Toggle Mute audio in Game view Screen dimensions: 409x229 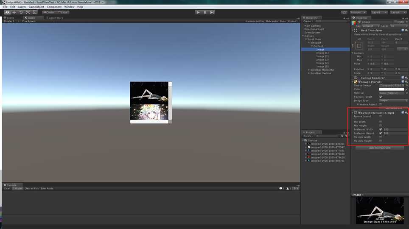click(272, 21)
